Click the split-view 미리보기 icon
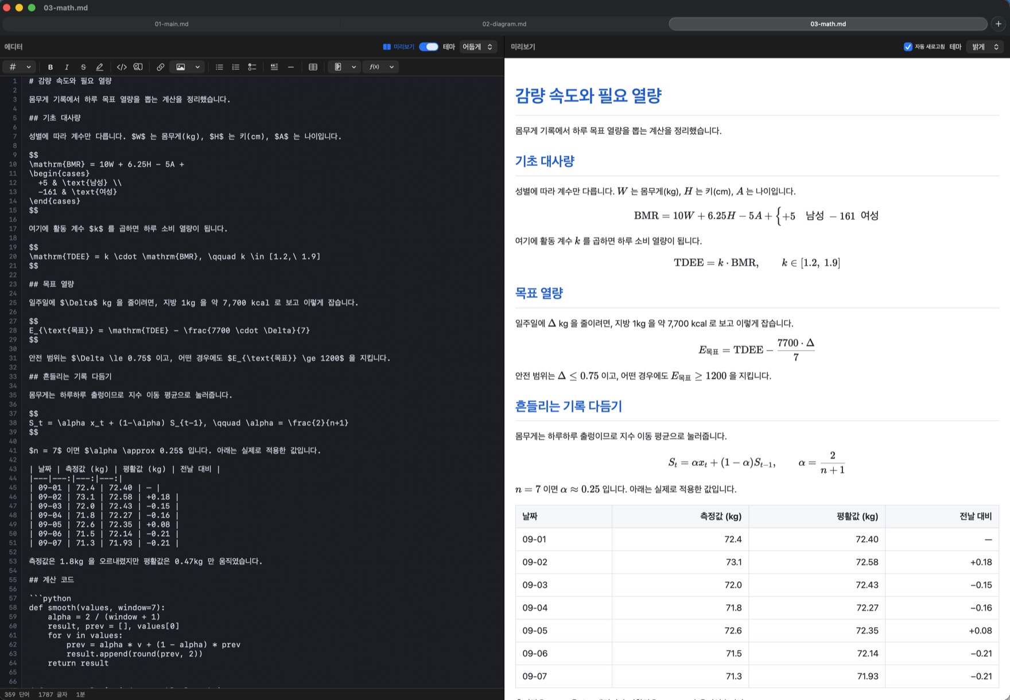The width and height of the screenshot is (1010, 700). pyautogui.click(x=387, y=47)
